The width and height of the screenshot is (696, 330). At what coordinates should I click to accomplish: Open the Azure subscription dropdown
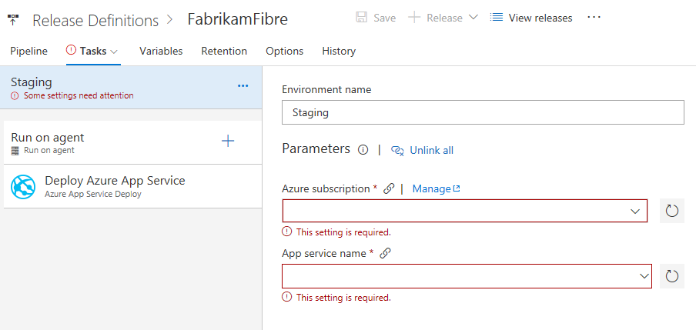[x=465, y=211]
